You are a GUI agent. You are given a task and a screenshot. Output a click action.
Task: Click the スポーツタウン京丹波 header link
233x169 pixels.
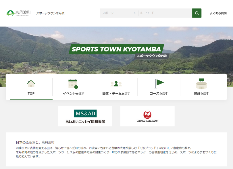coord(50,13)
